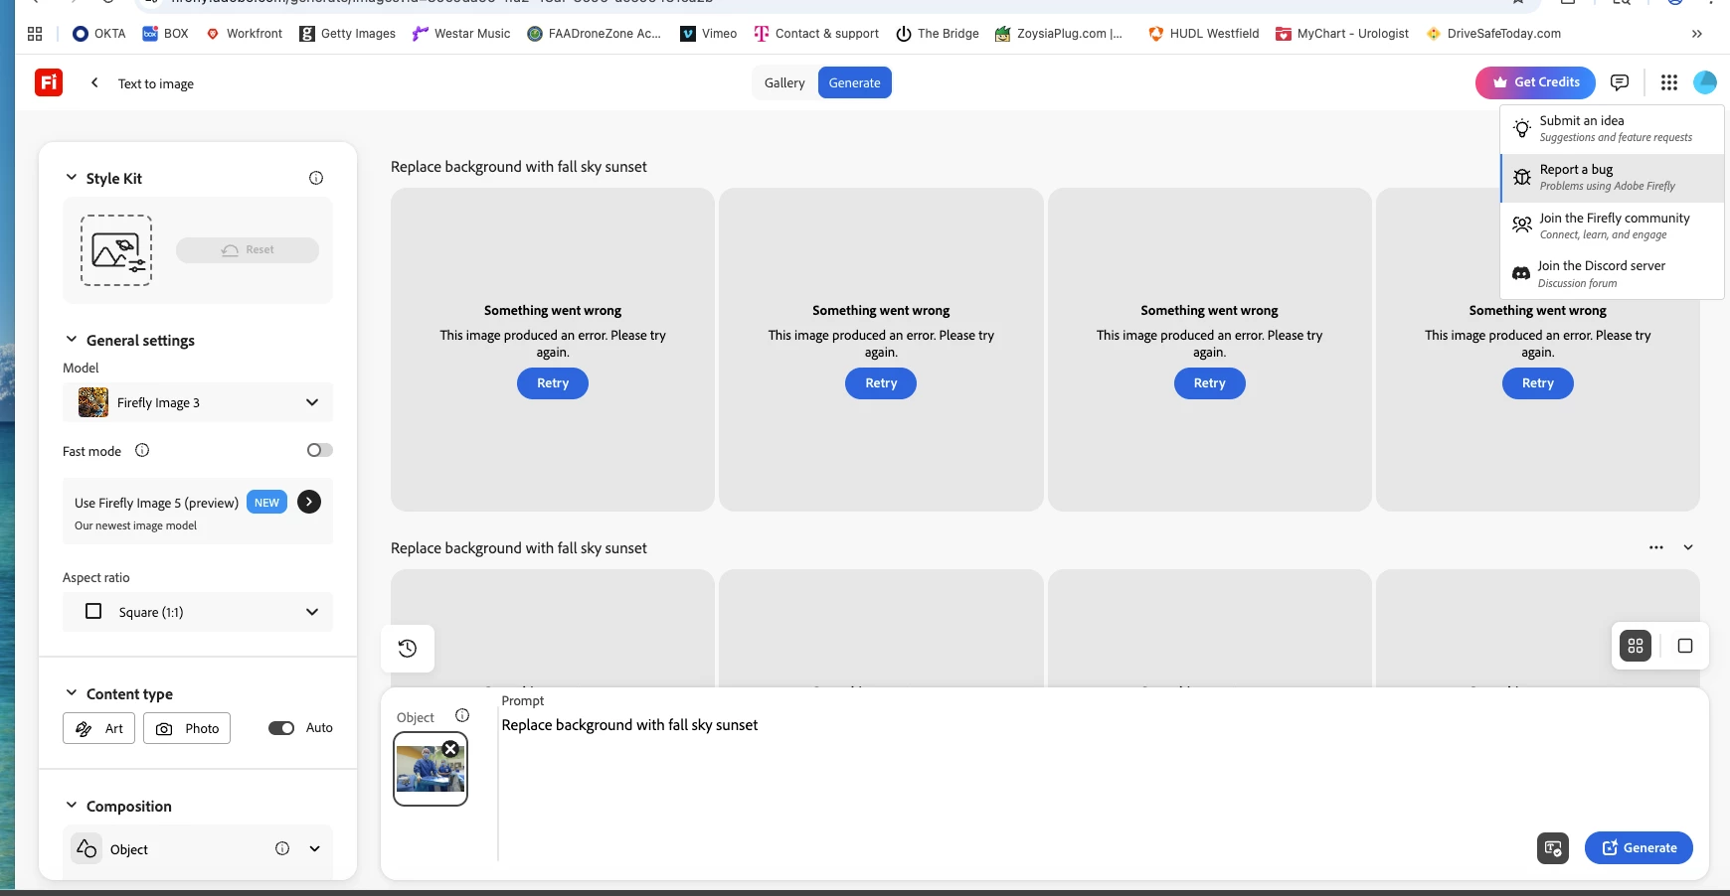Image resolution: width=1730 pixels, height=896 pixels.
Task: Click the arrow for Firefly Image 5 preview
Action: click(309, 502)
